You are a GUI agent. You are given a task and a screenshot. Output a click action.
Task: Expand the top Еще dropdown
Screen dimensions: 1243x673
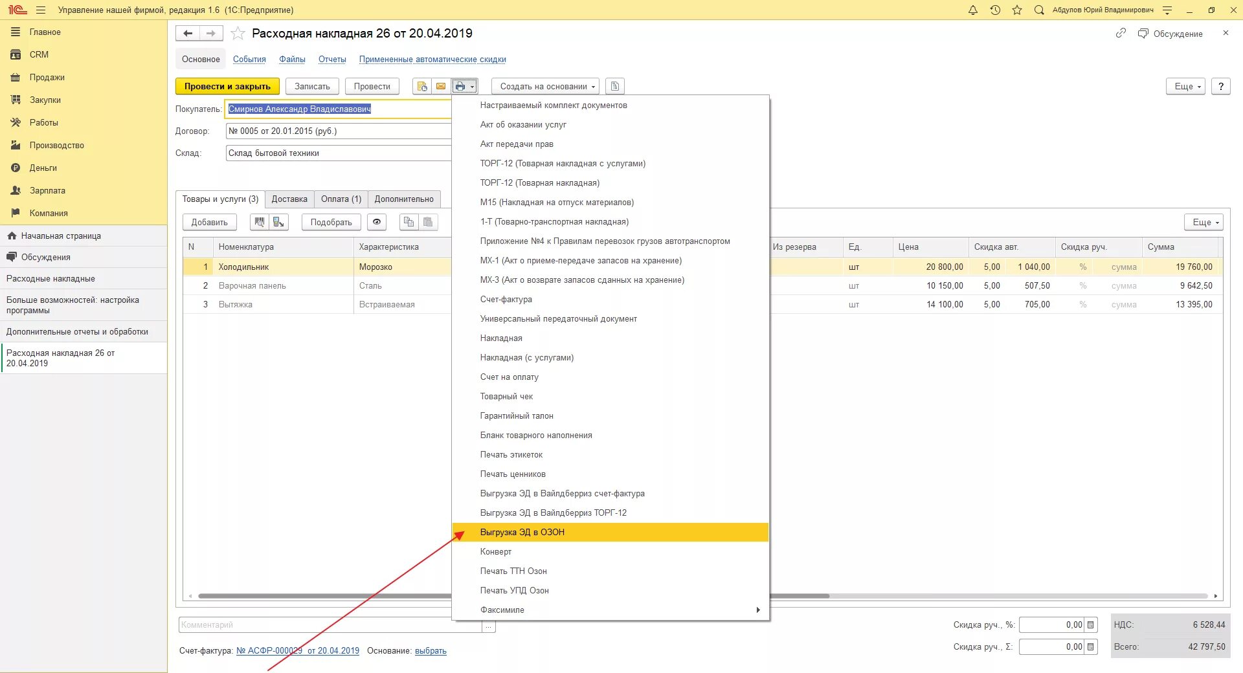pos(1185,86)
